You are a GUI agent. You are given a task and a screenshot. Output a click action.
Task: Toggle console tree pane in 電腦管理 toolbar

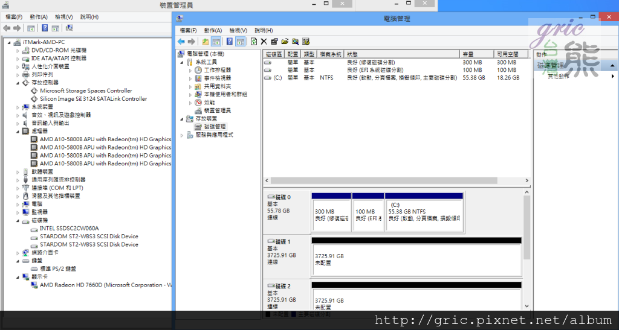(216, 42)
